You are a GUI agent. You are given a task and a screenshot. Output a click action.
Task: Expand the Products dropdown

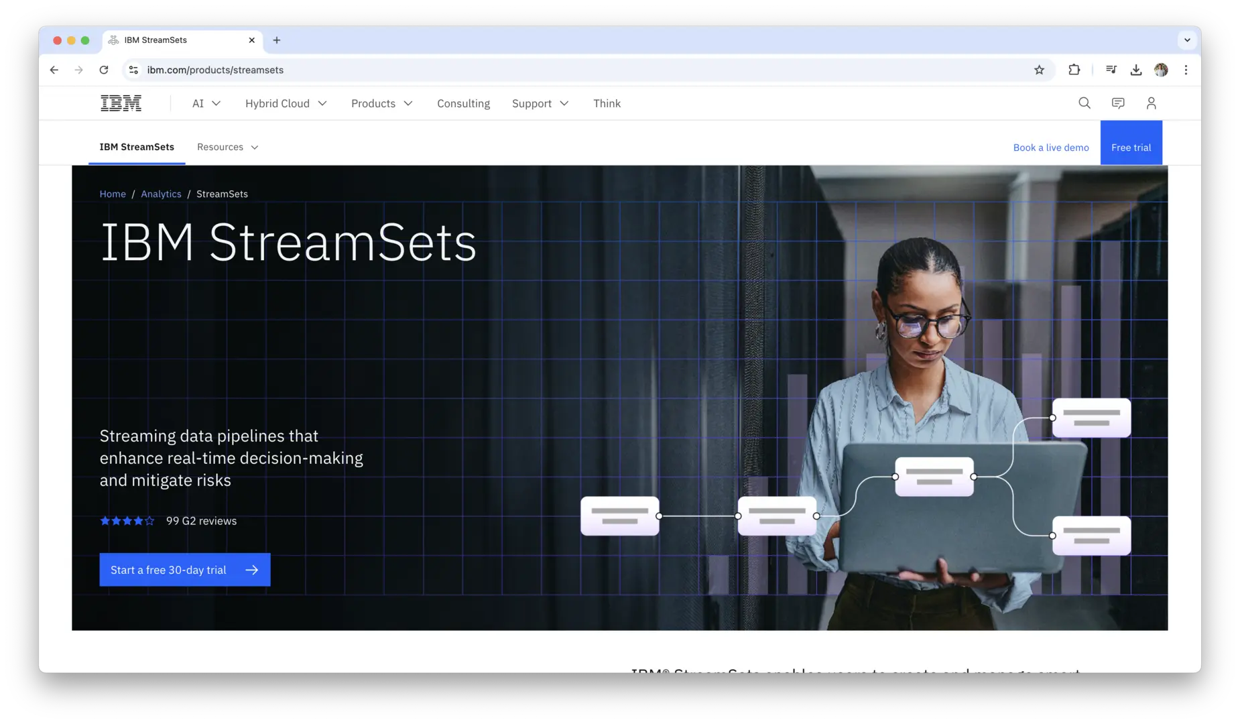[381, 103]
